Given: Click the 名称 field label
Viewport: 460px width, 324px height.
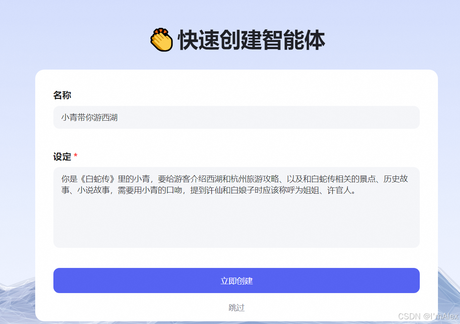Looking at the screenshot, I should tap(62, 95).
